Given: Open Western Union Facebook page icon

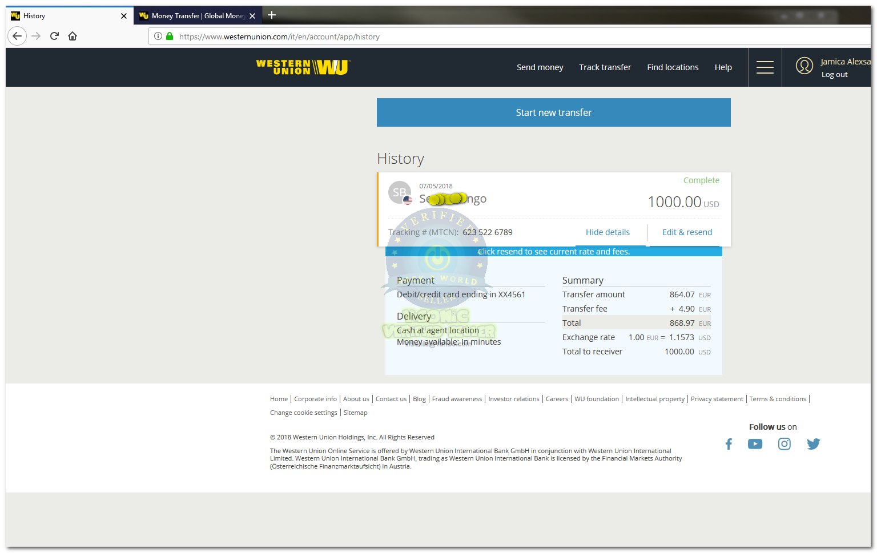Looking at the screenshot, I should pyautogui.click(x=729, y=444).
